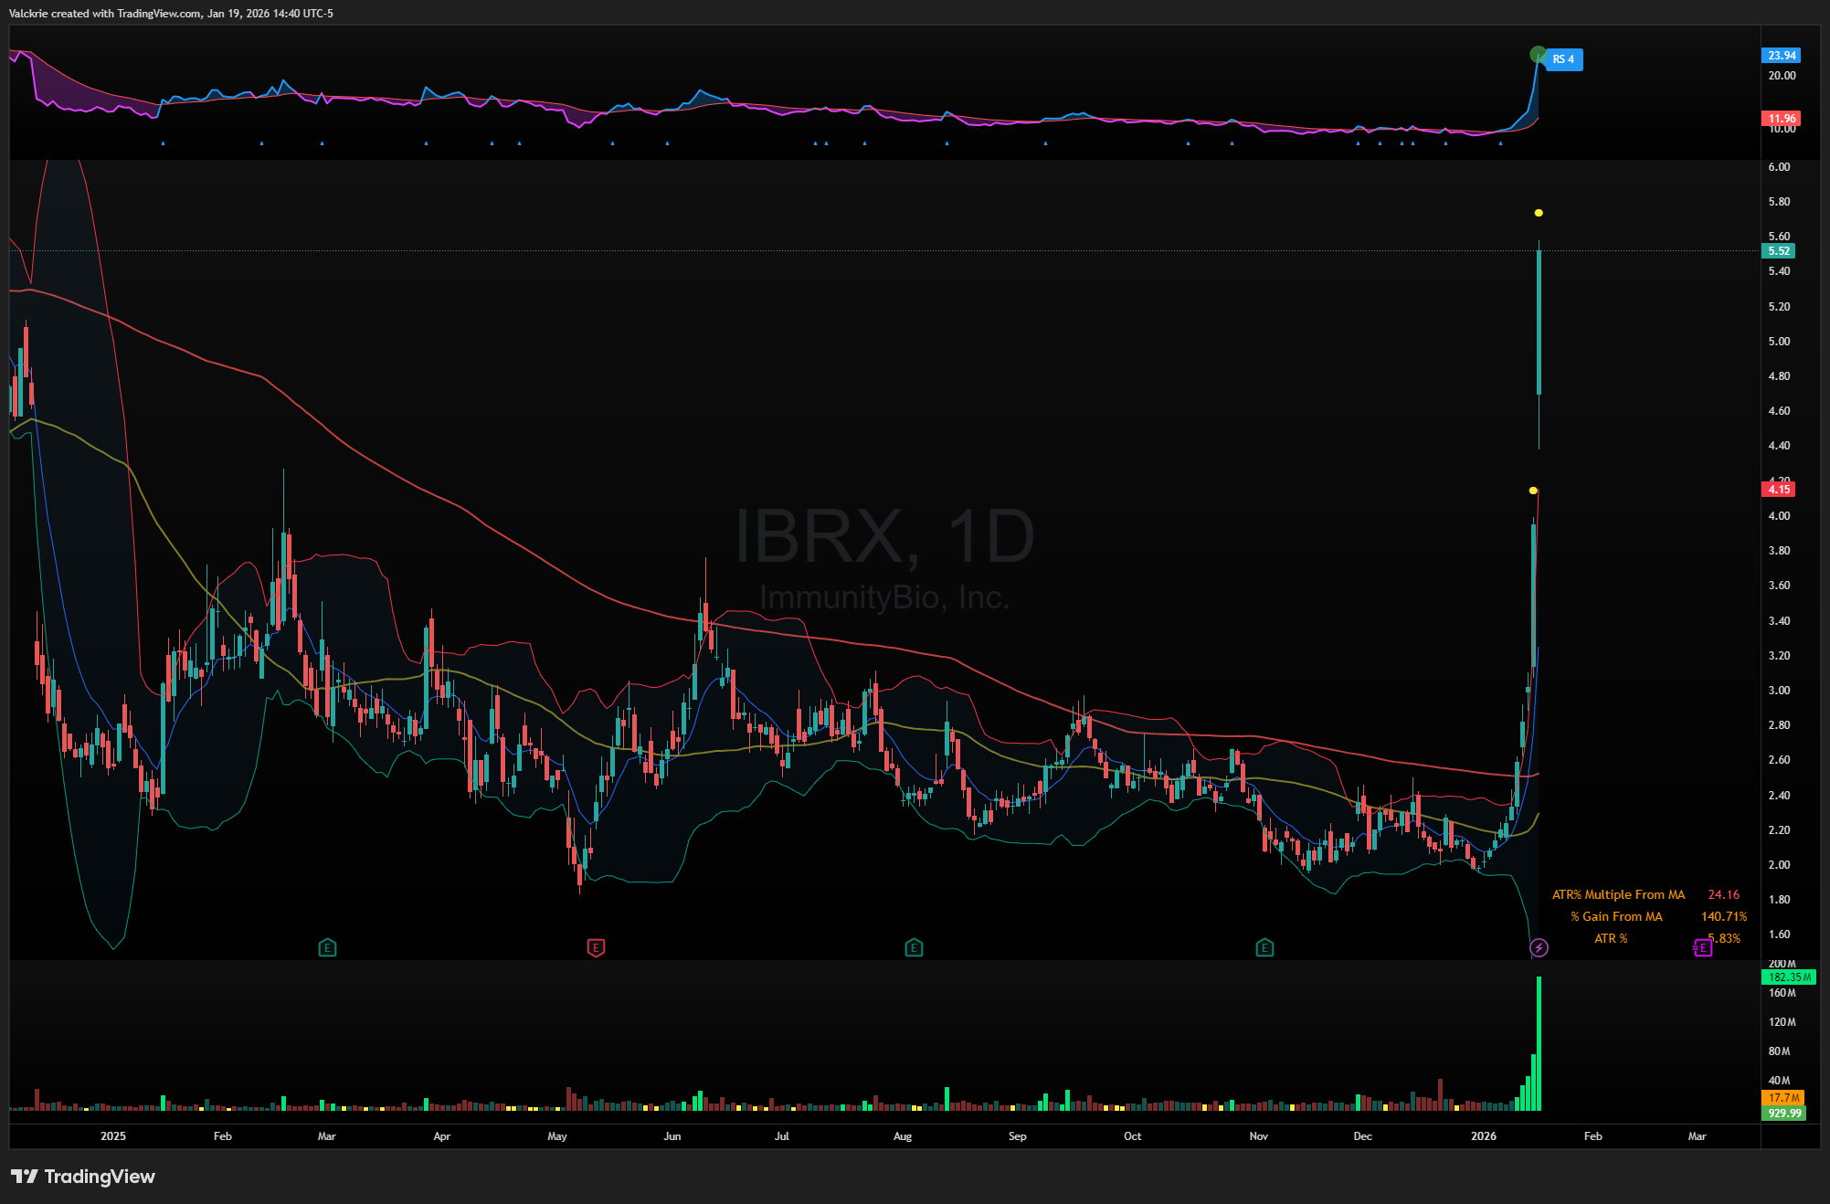Click the yellow dot near 4.15 price
The height and width of the screenshot is (1204, 1830).
[x=1533, y=491]
